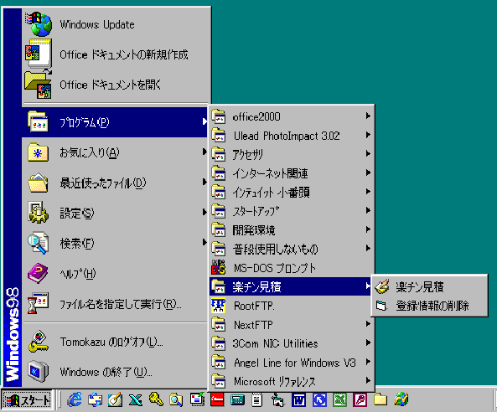
Task: Open the インターネット関連 program group
Action: tap(291, 173)
